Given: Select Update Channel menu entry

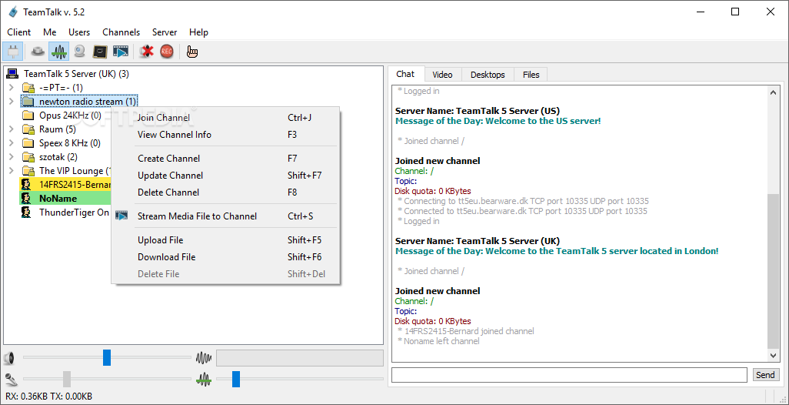Looking at the screenshot, I should [225, 176].
